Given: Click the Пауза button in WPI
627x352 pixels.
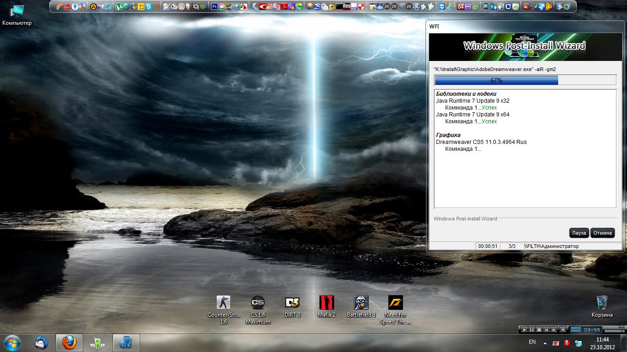Looking at the screenshot, I should pyautogui.click(x=579, y=233).
